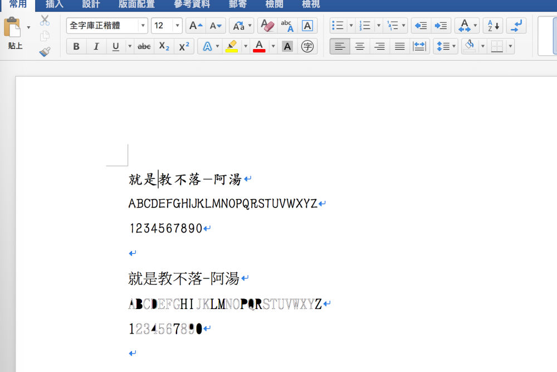
Task: Toggle underline formatting
Action: click(115, 46)
